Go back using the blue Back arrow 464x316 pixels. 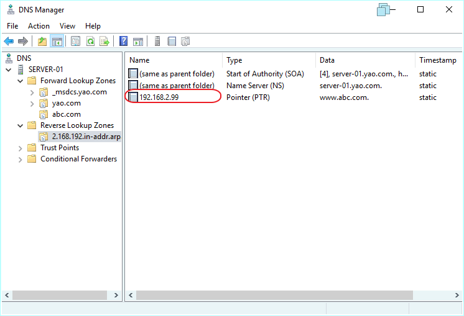[9, 42]
